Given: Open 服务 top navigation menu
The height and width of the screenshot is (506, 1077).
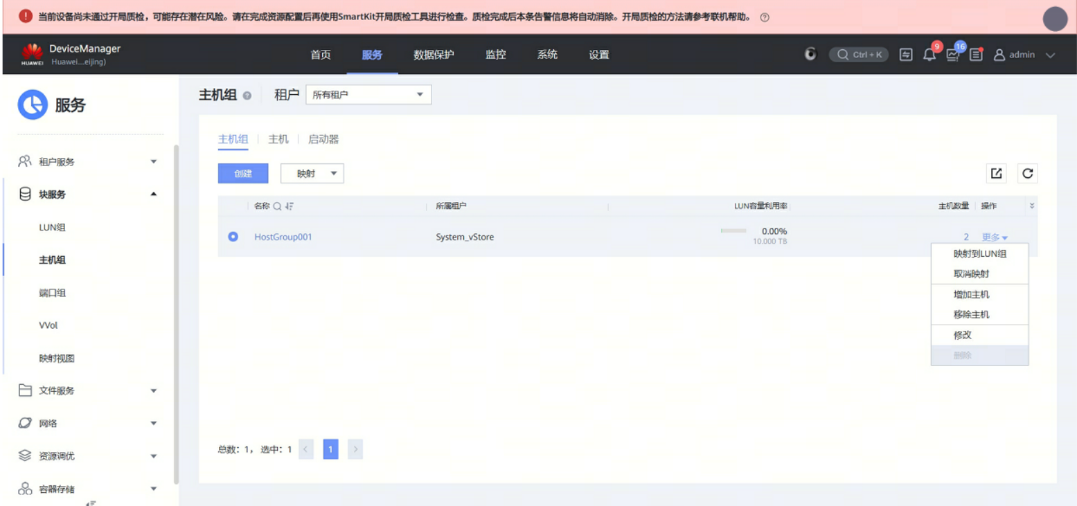Looking at the screenshot, I should pyautogui.click(x=372, y=55).
